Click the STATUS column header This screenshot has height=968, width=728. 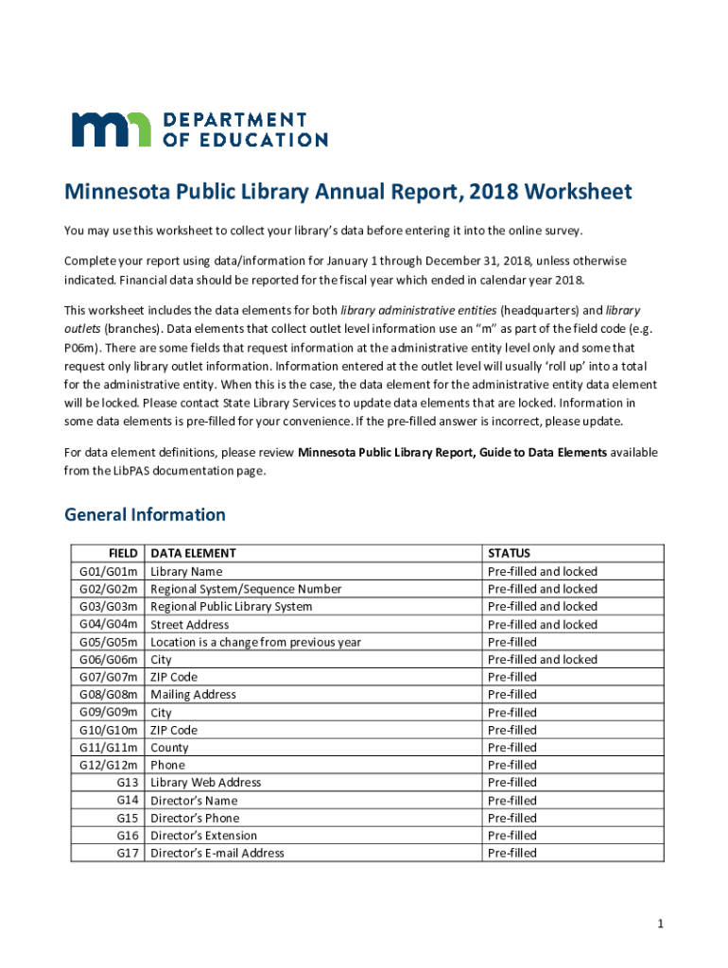click(x=509, y=554)
